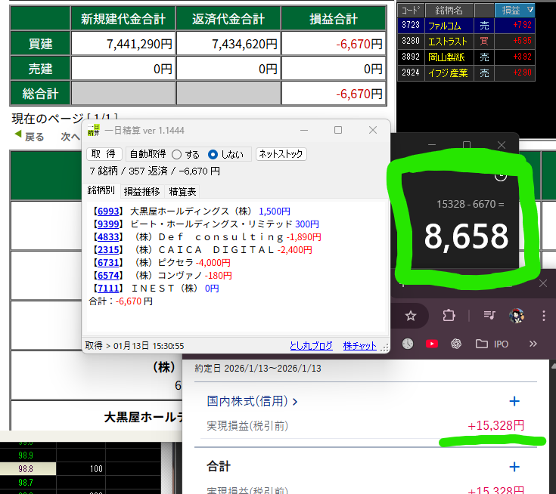This screenshot has width=556, height=494.
Task: Open the YouTube bookmark
Action: (x=431, y=344)
